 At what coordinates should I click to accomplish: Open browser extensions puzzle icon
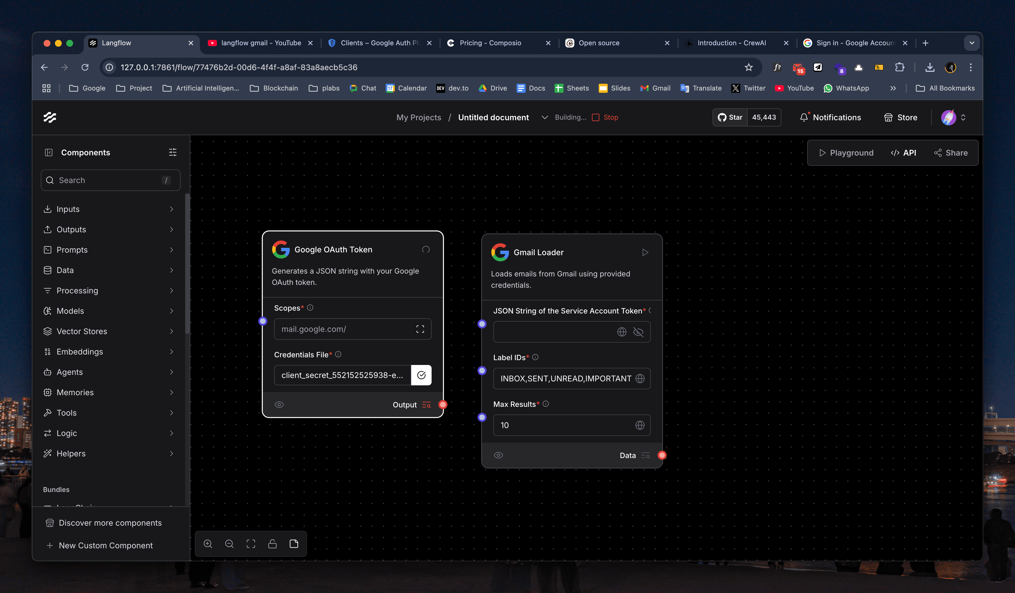click(x=899, y=67)
